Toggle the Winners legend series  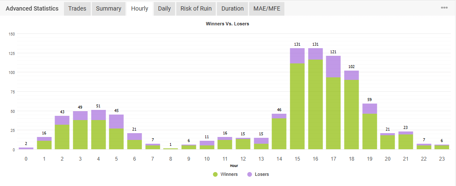tap(225, 174)
